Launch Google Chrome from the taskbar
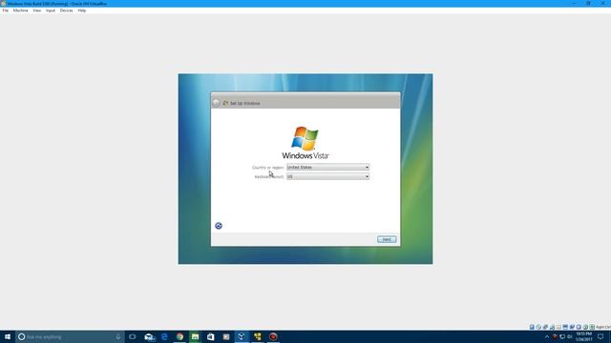Viewport: 611px width, 343px height. (x=179, y=336)
